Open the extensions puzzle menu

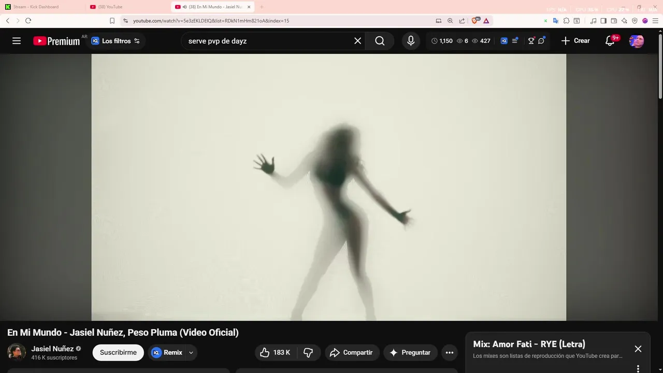pyautogui.click(x=566, y=21)
